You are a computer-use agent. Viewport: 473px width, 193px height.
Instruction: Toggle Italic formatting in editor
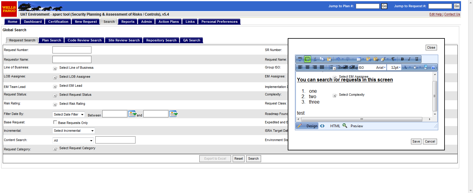click(409, 59)
